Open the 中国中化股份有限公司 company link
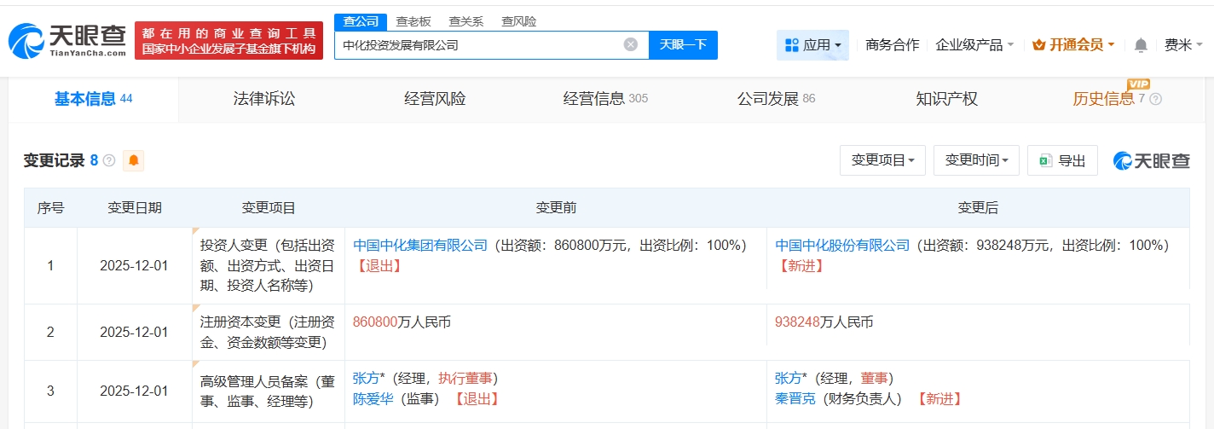1214x429 pixels. [x=842, y=245]
